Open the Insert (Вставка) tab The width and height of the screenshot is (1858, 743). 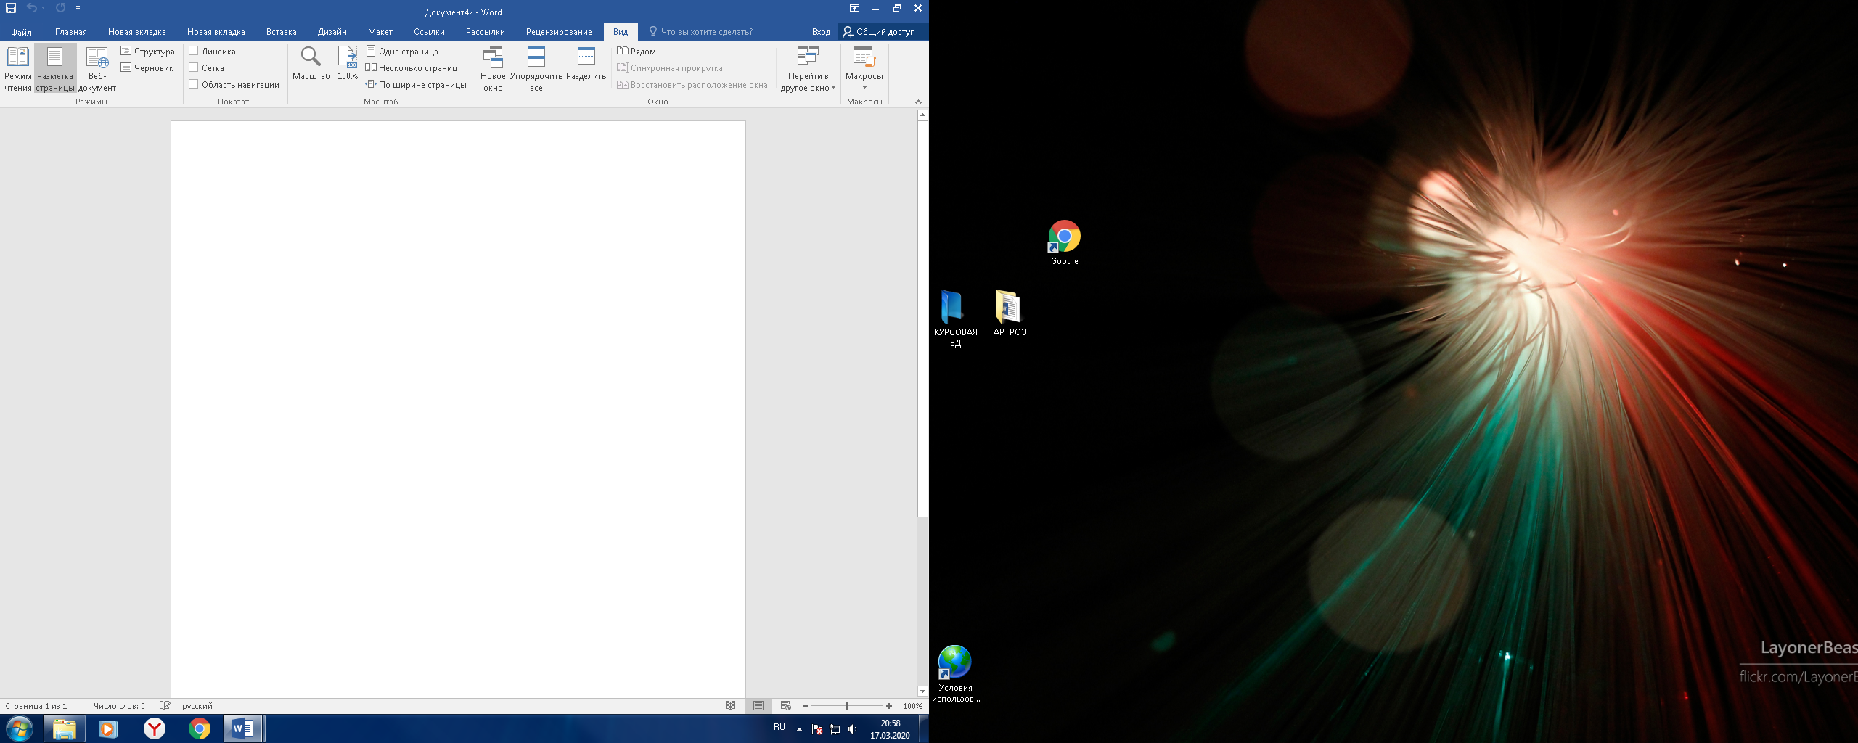[281, 32]
